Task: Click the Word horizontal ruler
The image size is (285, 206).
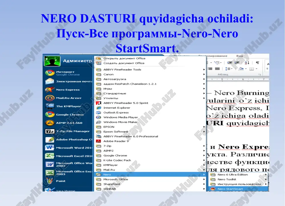Action: tap(238, 79)
